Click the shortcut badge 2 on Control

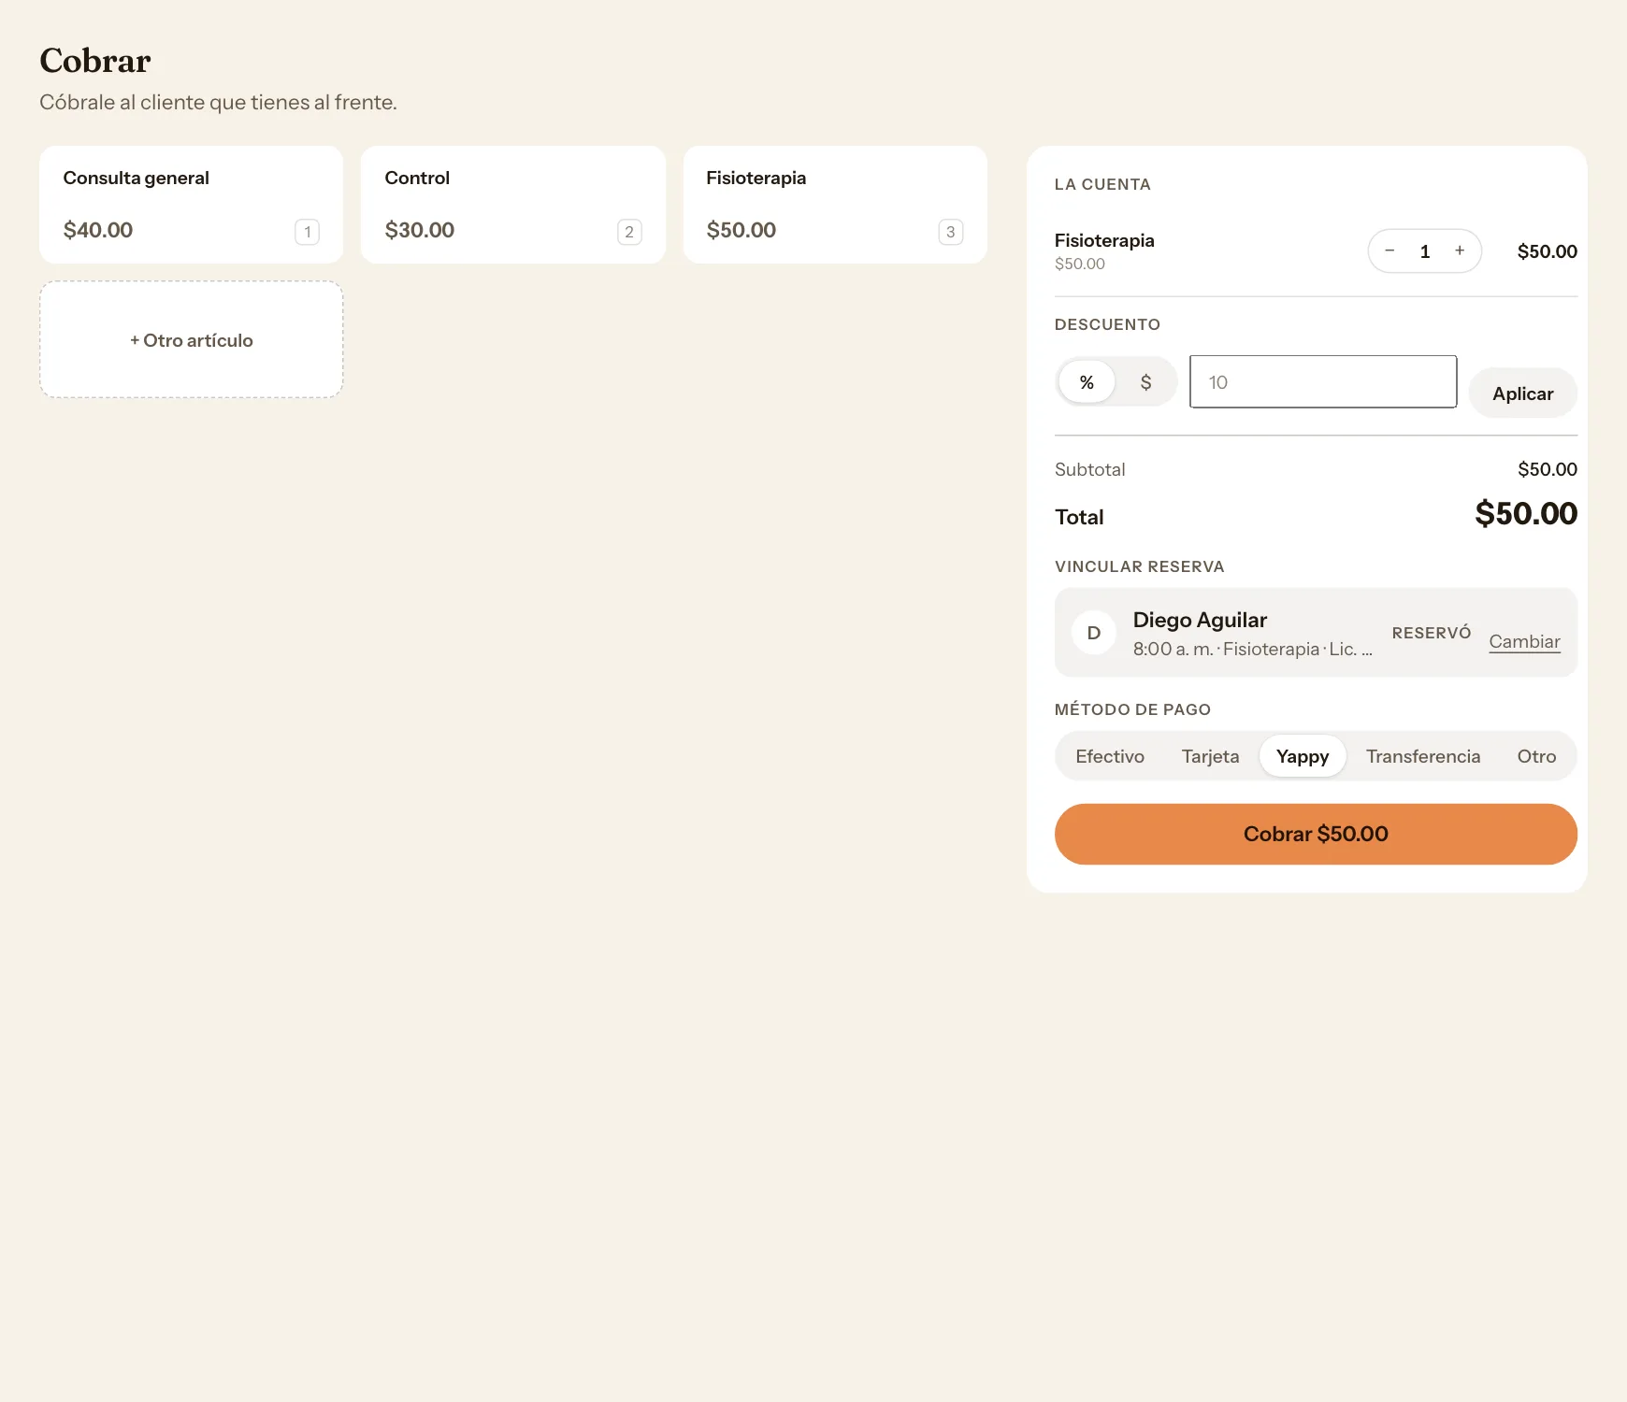point(629,232)
